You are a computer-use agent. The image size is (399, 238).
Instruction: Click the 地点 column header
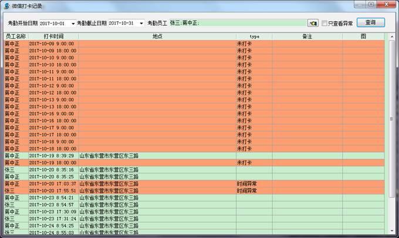(157, 36)
